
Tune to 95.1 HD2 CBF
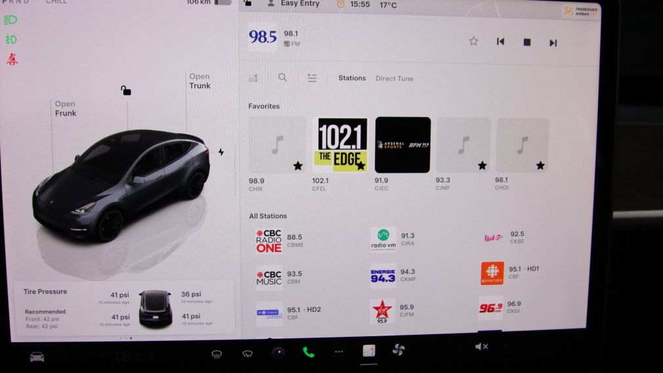(289, 313)
